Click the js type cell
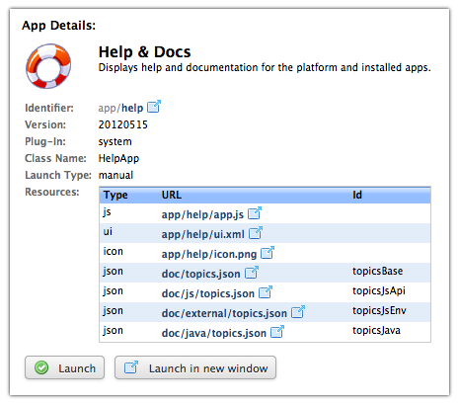Screen dimensions: 459x405 [107, 212]
